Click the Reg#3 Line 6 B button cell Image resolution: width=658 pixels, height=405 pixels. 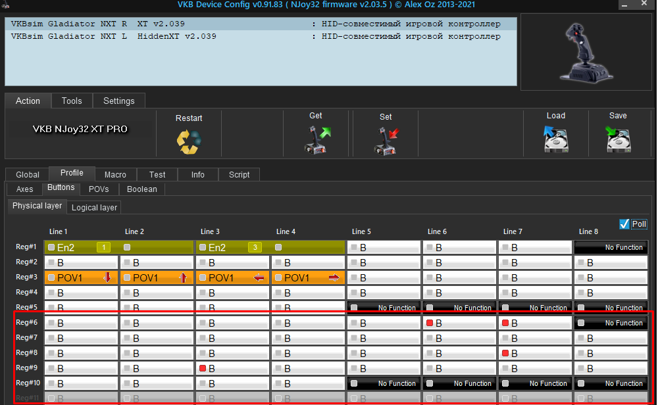459,277
